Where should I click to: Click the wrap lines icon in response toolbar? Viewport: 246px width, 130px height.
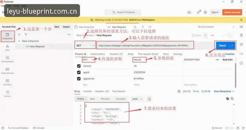pos(149,99)
